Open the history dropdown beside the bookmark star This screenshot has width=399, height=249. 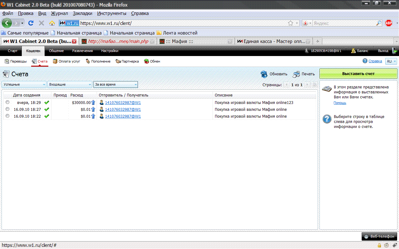pos(297,23)
